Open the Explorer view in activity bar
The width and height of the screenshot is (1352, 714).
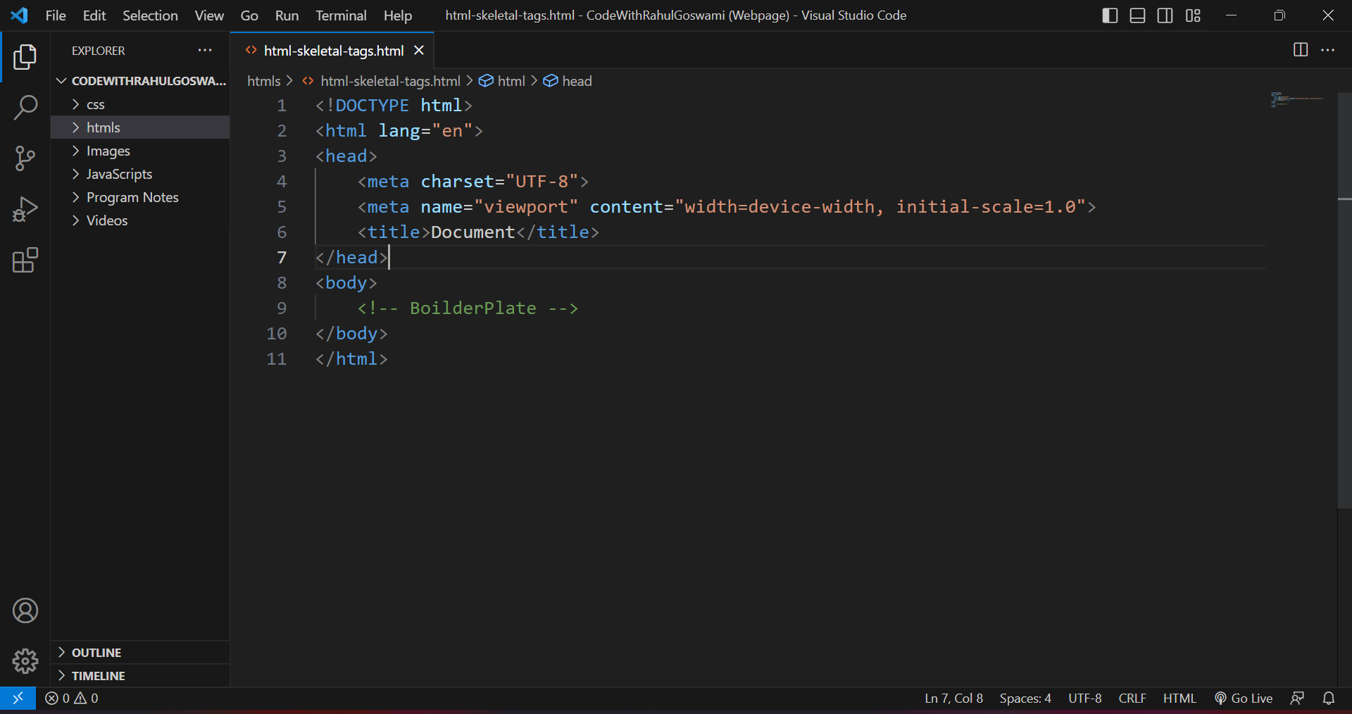pyautogui.click(x=25, y=57)
